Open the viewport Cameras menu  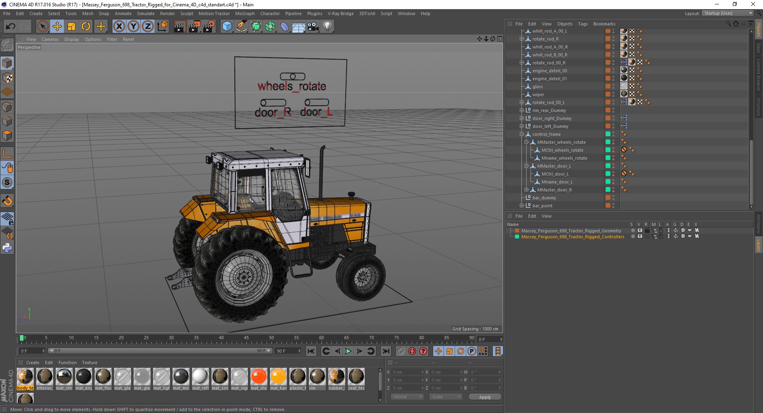50,39
